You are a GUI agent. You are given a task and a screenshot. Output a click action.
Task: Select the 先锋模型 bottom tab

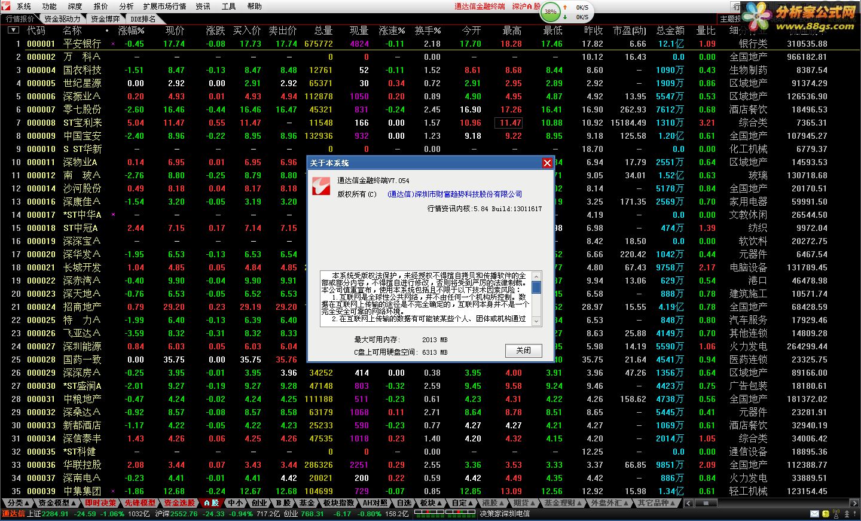click(140, 503)
